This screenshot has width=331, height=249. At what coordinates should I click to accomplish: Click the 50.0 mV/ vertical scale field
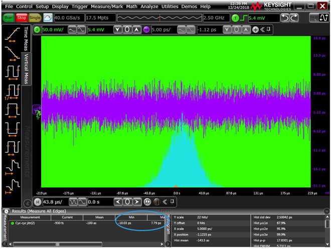pos(54,30)
